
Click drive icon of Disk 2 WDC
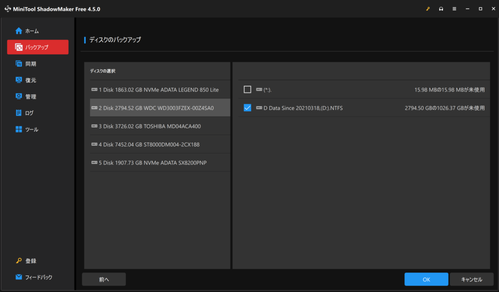click(x=94, y=108)
